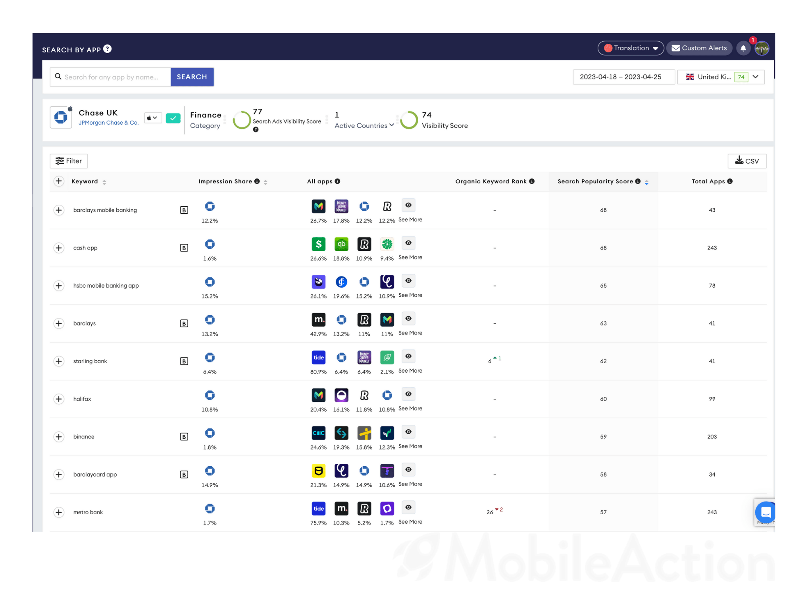Click the Money Supermarket icon in barclays mobile banking row
The width and height of the screenshot is (808, 615).
[341, 206]
